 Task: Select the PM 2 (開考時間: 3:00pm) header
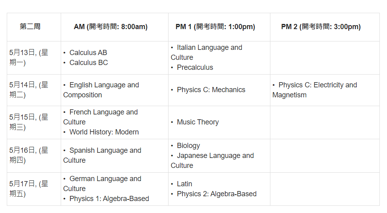coord(321,27)
